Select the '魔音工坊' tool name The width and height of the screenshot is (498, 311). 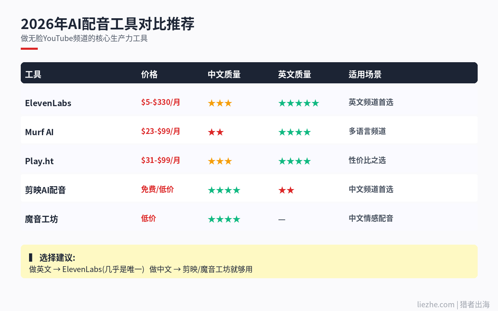[x=41, y=219]
